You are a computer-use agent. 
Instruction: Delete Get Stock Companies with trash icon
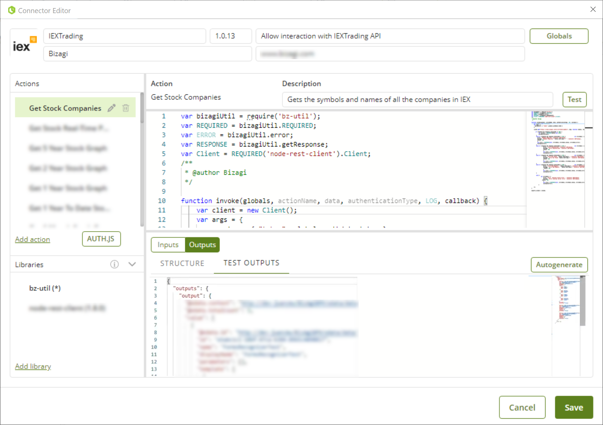click(x=126, y=108)
